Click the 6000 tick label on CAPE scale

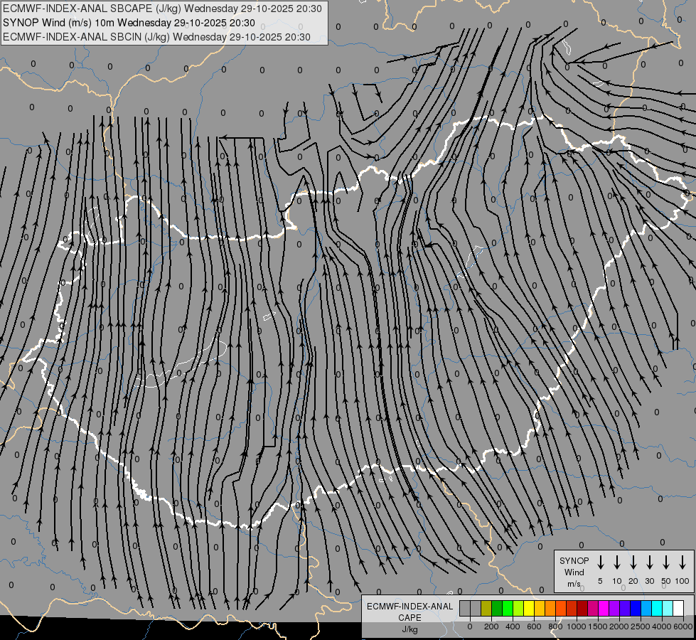[x=683, y=626]
